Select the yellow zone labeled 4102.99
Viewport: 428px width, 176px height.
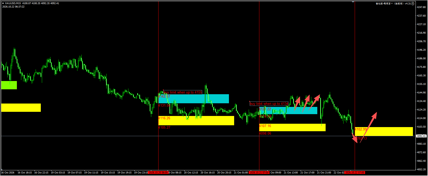[x=384, y=131]
